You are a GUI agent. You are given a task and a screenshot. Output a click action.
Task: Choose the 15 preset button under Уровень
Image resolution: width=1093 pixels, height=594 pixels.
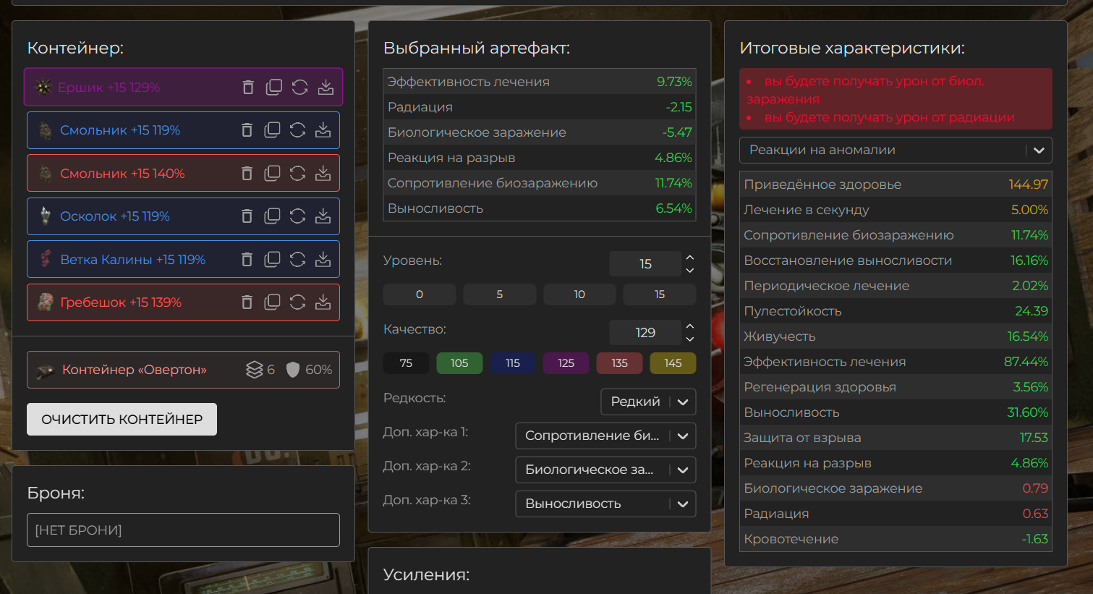[660, 294]
